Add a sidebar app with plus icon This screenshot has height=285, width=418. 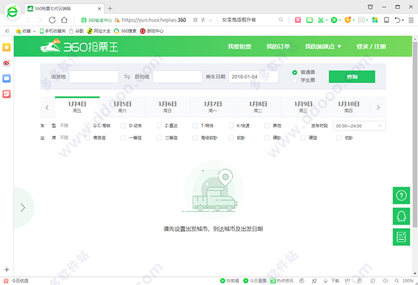click(7, 270)
